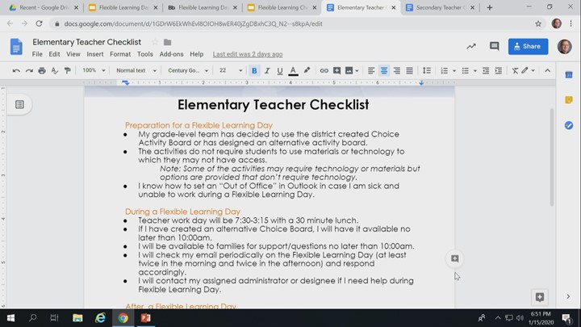This screenshot has height=327, width=581.
Task: Hide the side panel with arrow
Action: click(568, 296)
